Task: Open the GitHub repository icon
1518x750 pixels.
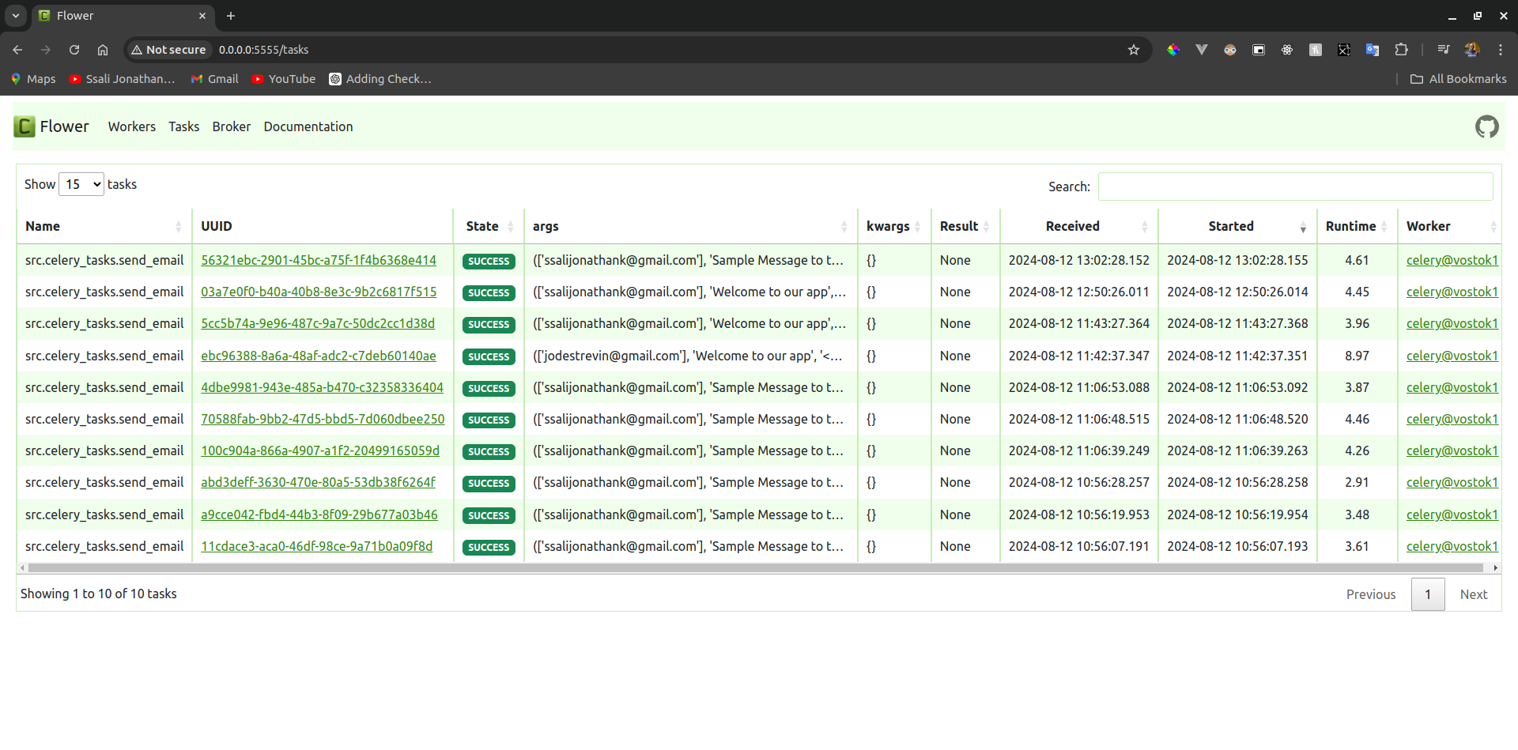Action: click(x=1486, y=126)
